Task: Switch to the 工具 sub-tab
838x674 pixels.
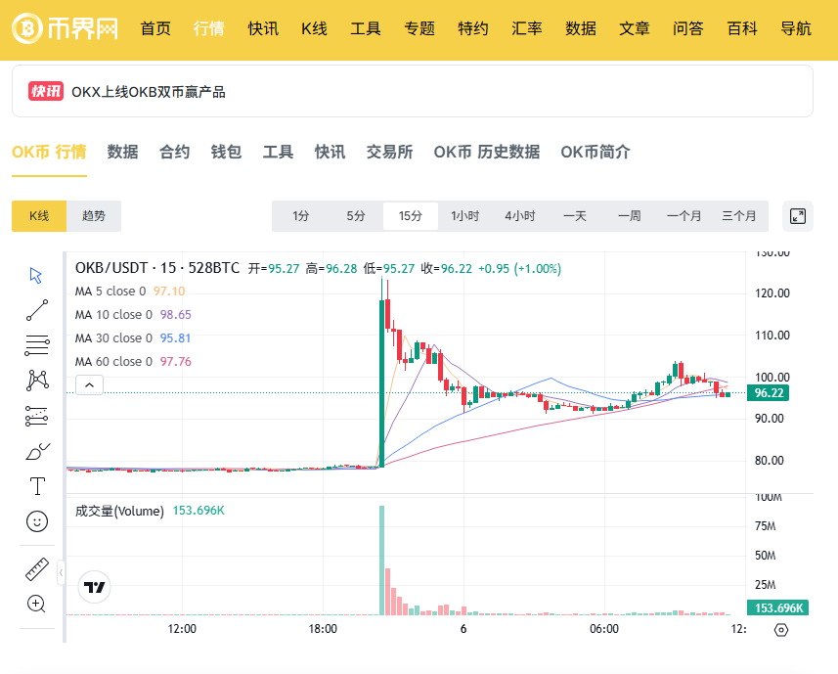Action: pos(279,152)
